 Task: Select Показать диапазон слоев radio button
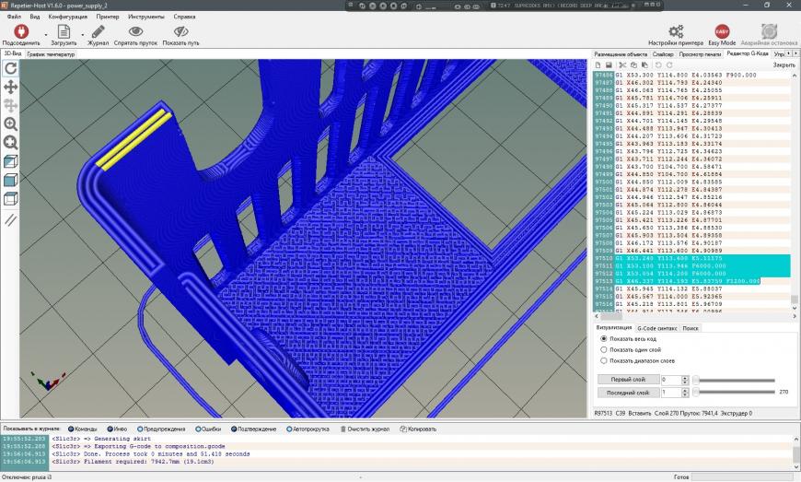(604, 360)
